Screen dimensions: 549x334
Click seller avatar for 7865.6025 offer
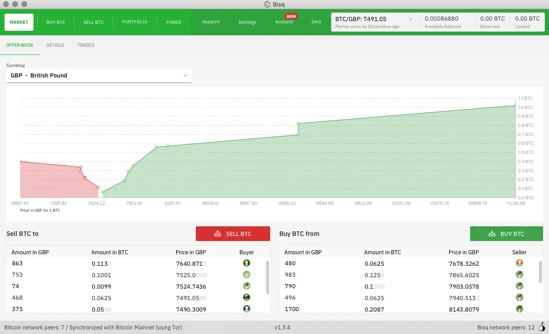[520, 274]
